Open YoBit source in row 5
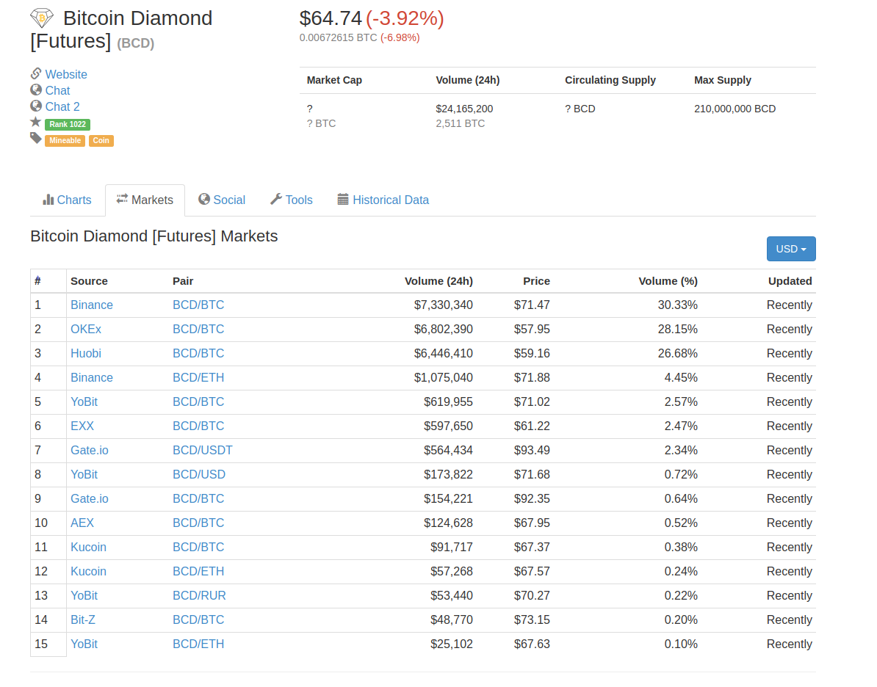Image resolution: width=877 pixels, height=687 pixels. point(84,402)
